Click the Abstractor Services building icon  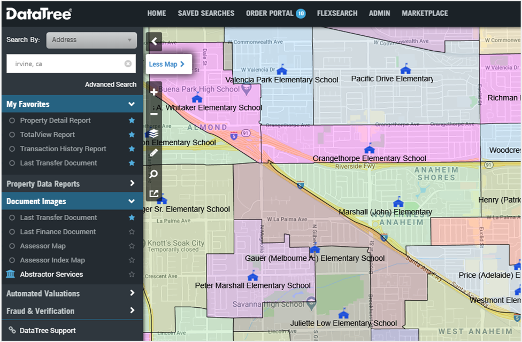point(10,274)
